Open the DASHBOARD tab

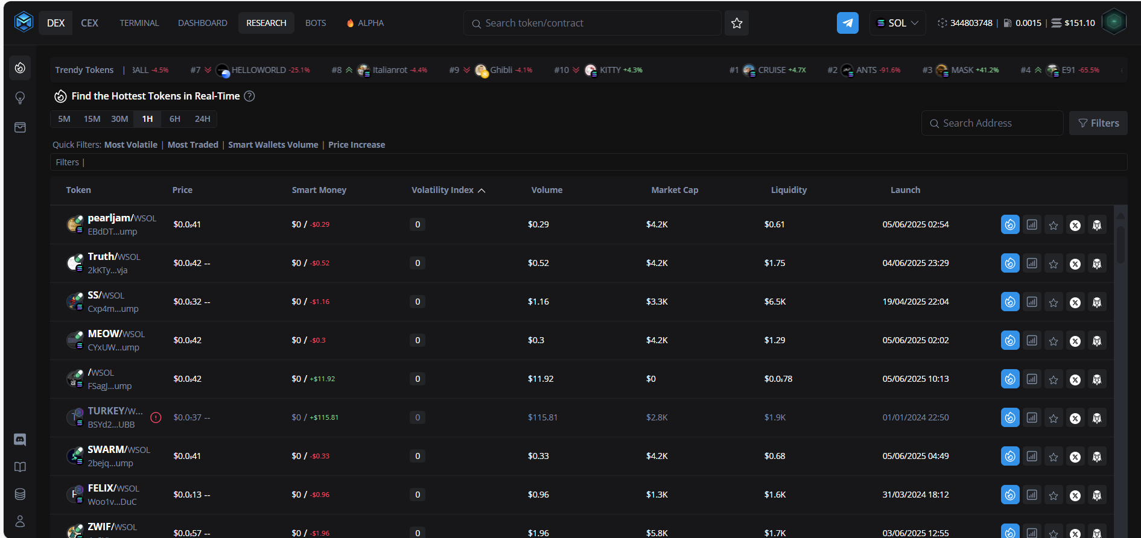pos(203,23)
